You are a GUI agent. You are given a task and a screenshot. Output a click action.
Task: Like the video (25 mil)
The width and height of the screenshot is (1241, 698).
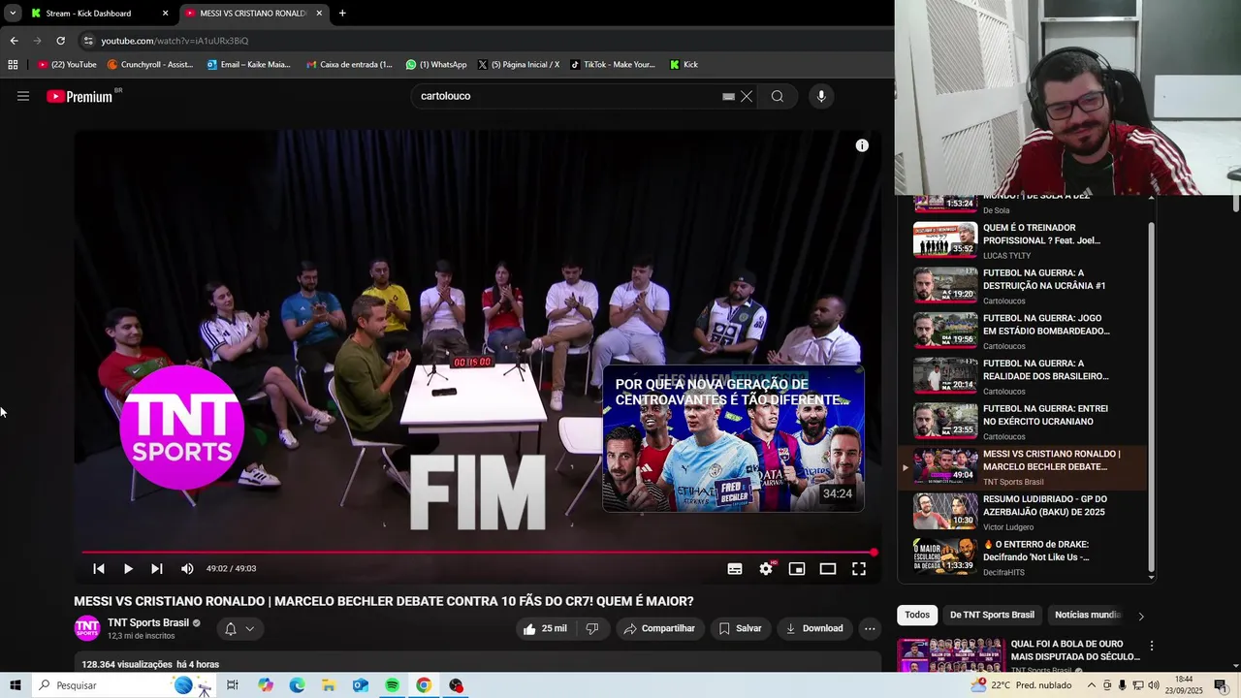pos(545,628)
